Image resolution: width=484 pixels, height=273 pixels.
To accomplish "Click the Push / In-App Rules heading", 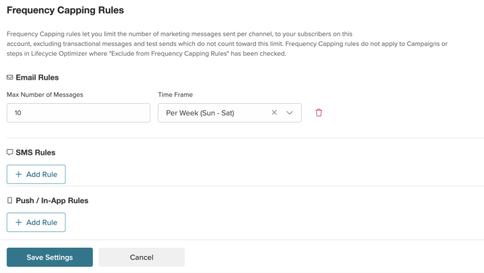I will click(52, 201).
